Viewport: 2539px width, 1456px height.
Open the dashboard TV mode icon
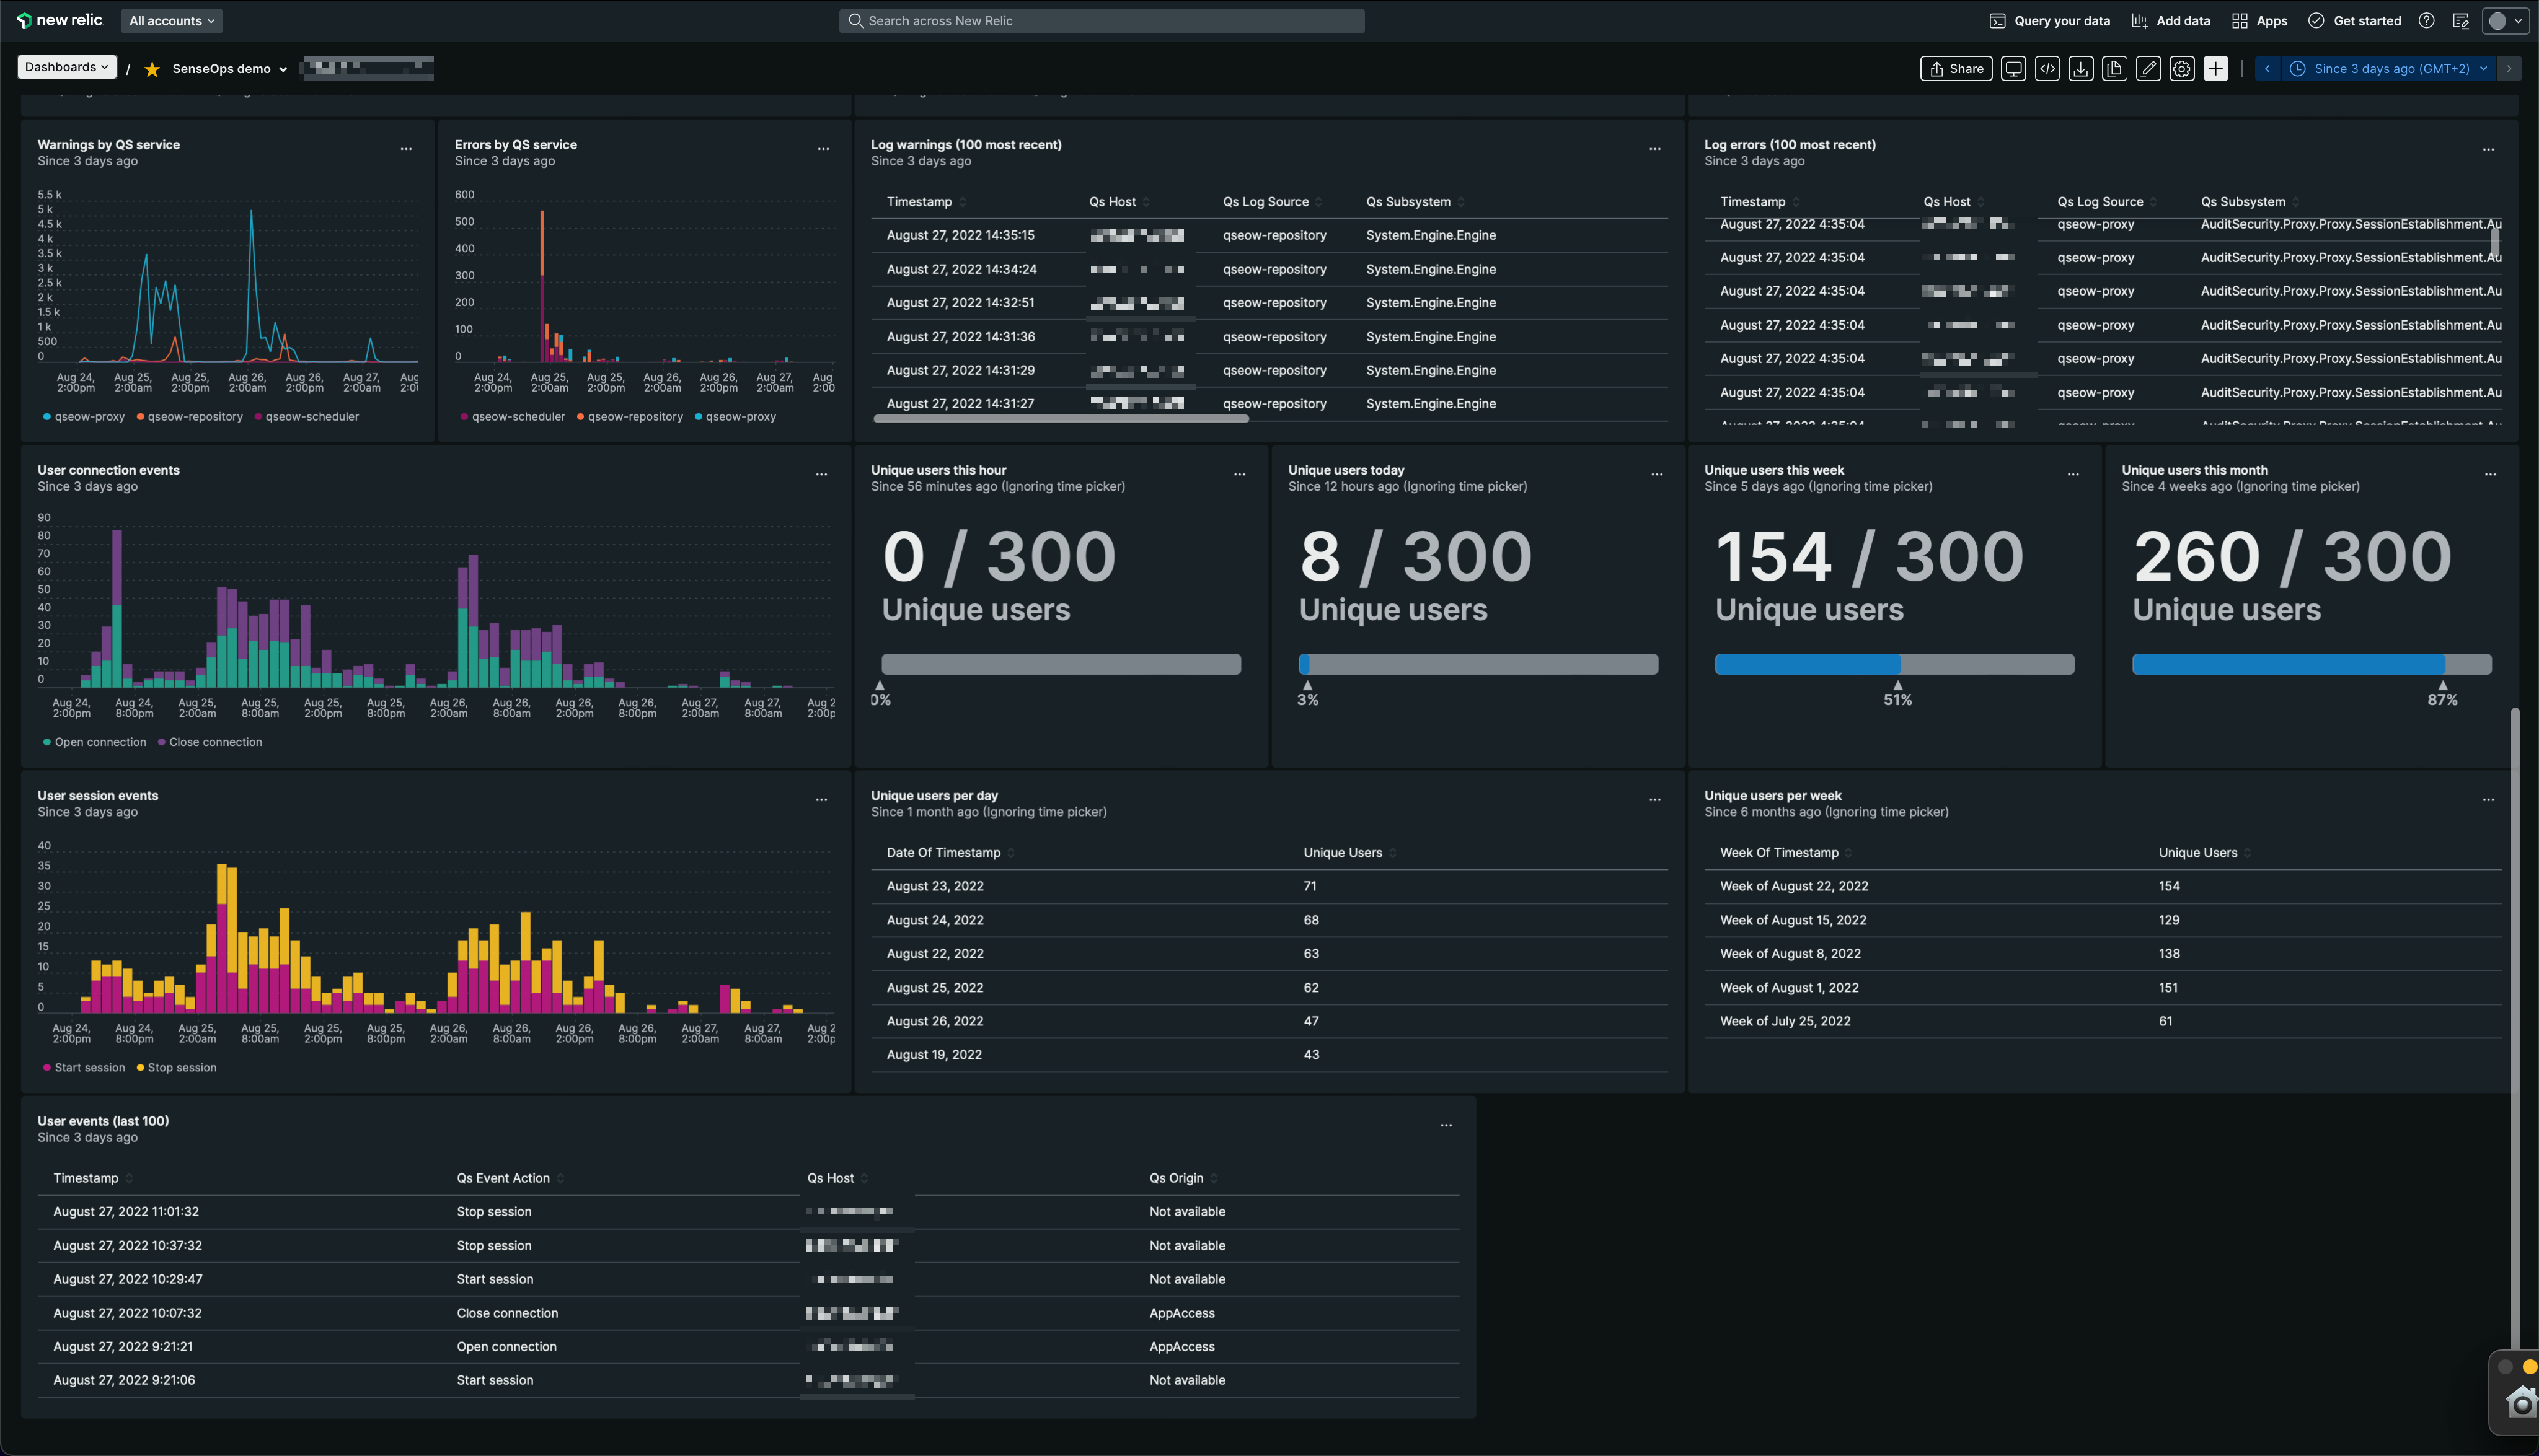tap(2013, 68)
